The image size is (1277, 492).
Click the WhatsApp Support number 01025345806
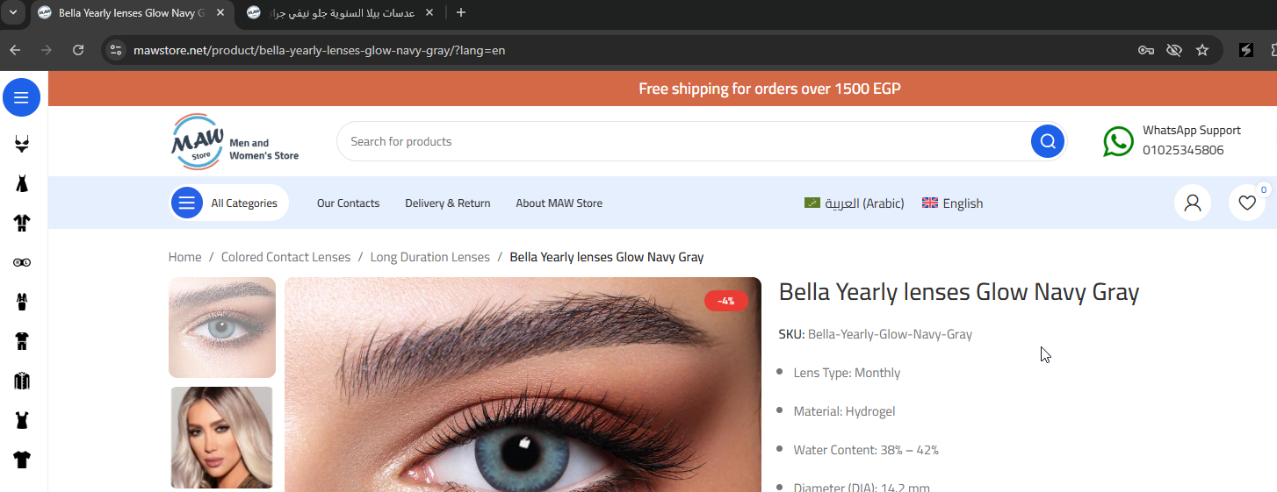coord(1183,150)
